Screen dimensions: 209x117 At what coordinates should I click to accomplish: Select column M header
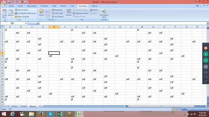(142, 27)
